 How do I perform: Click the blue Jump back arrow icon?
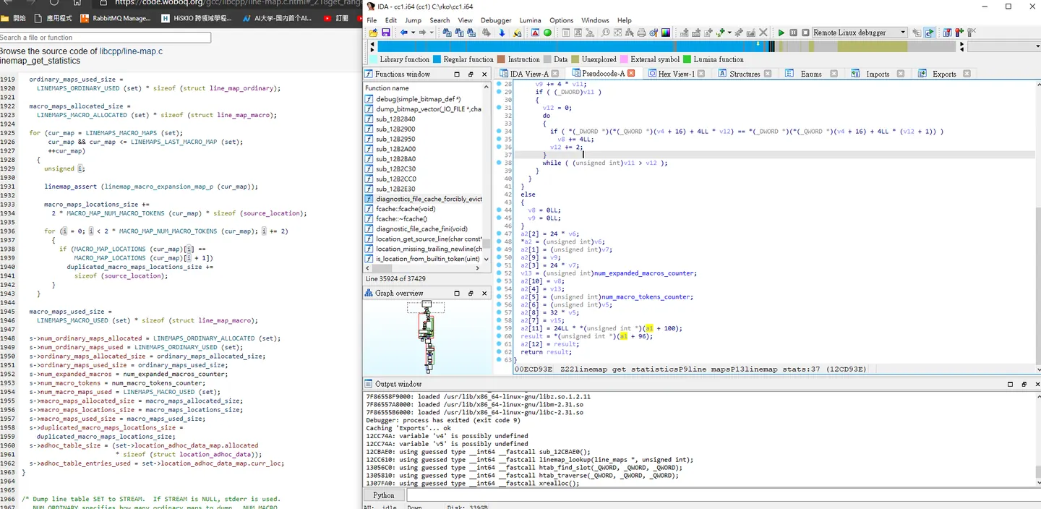click(404, 33)
